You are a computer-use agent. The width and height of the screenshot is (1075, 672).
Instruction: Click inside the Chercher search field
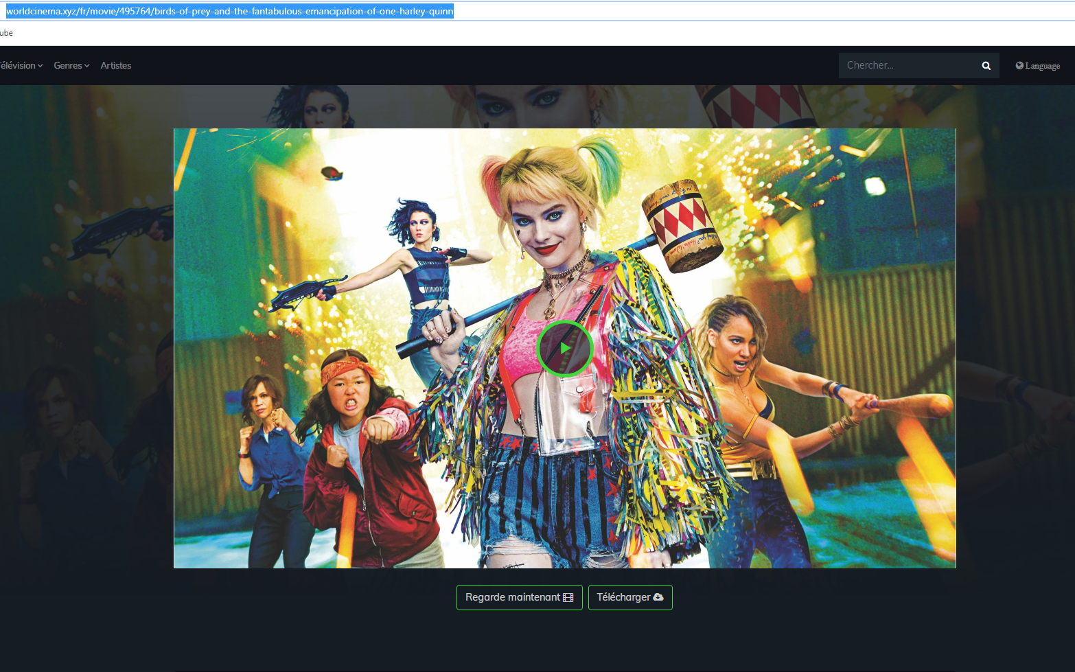(x=906, y=65)
